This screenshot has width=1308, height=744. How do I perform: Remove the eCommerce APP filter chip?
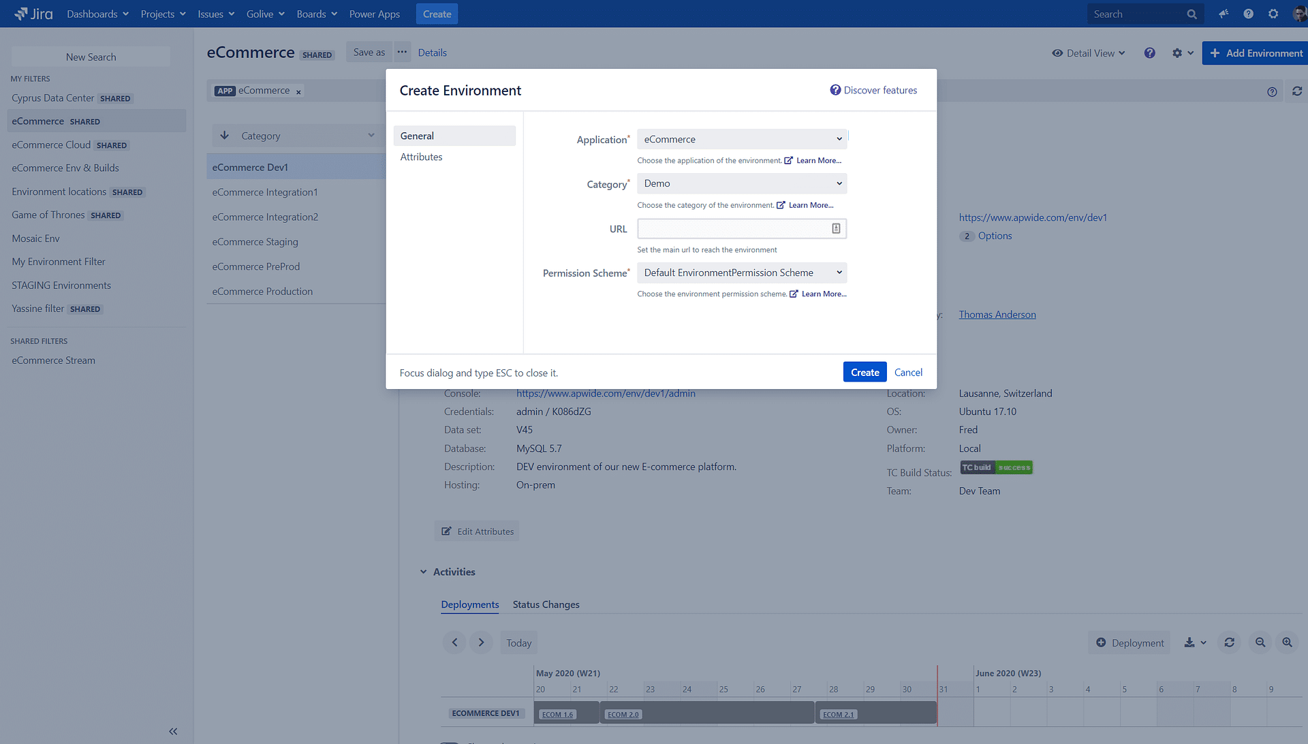[298, 91]
